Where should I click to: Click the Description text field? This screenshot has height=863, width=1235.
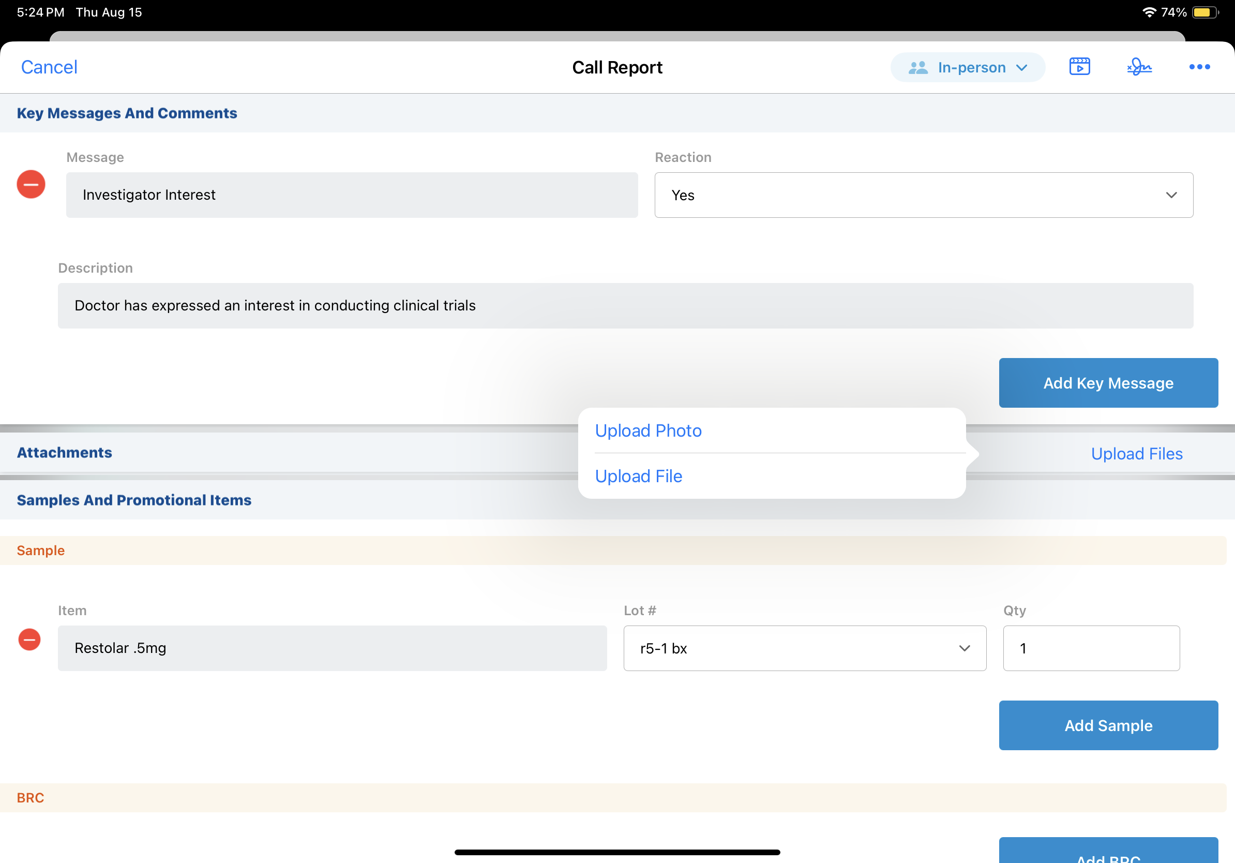pos(625,306)
